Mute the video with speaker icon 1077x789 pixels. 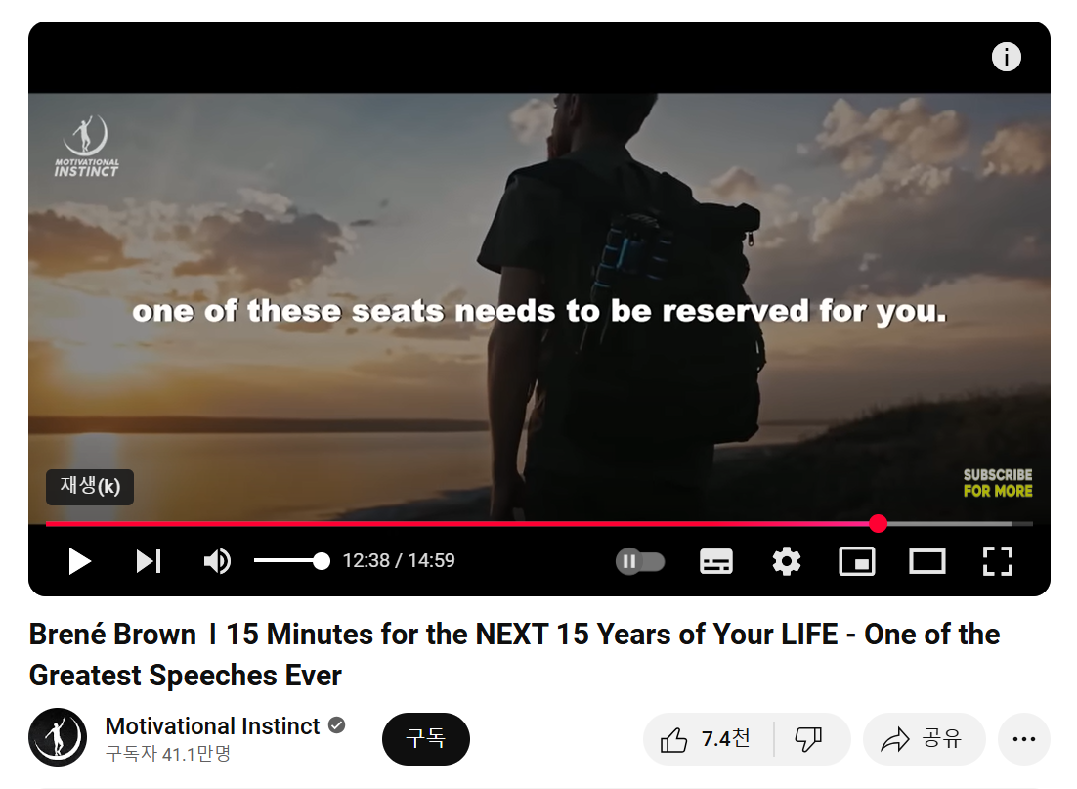pyautogui.click(x=217, y=561)
